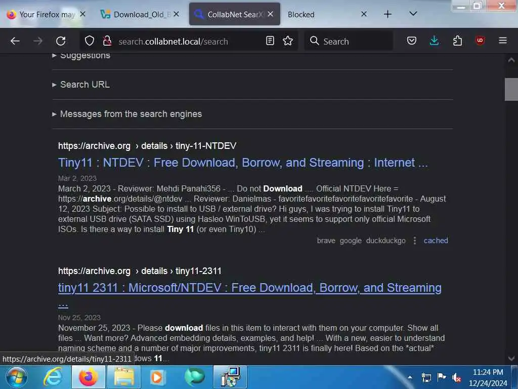This screenshot has height=389, width=518.
Task: Show hidden system tray icons
Action: click(x=410, y=377)
